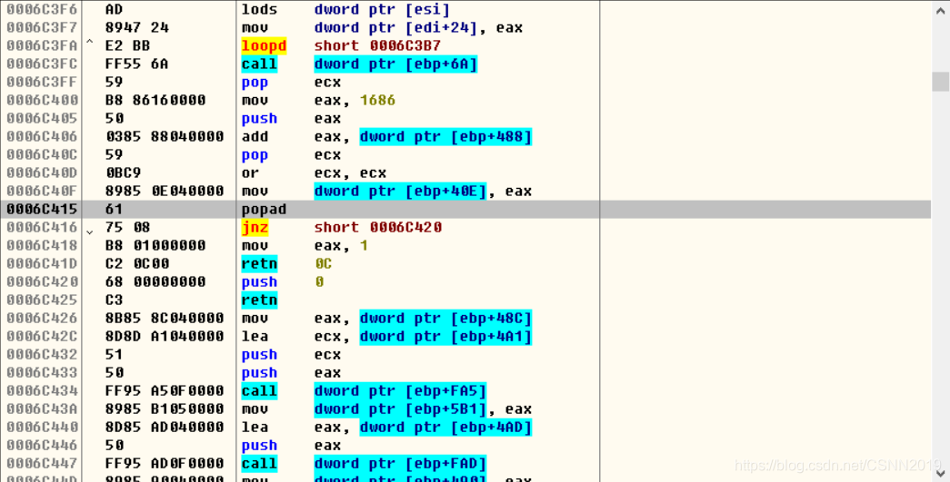Click retn at address 0006C425
The image size is (950, 482).
pyautogui.click(x=259, y=300)
